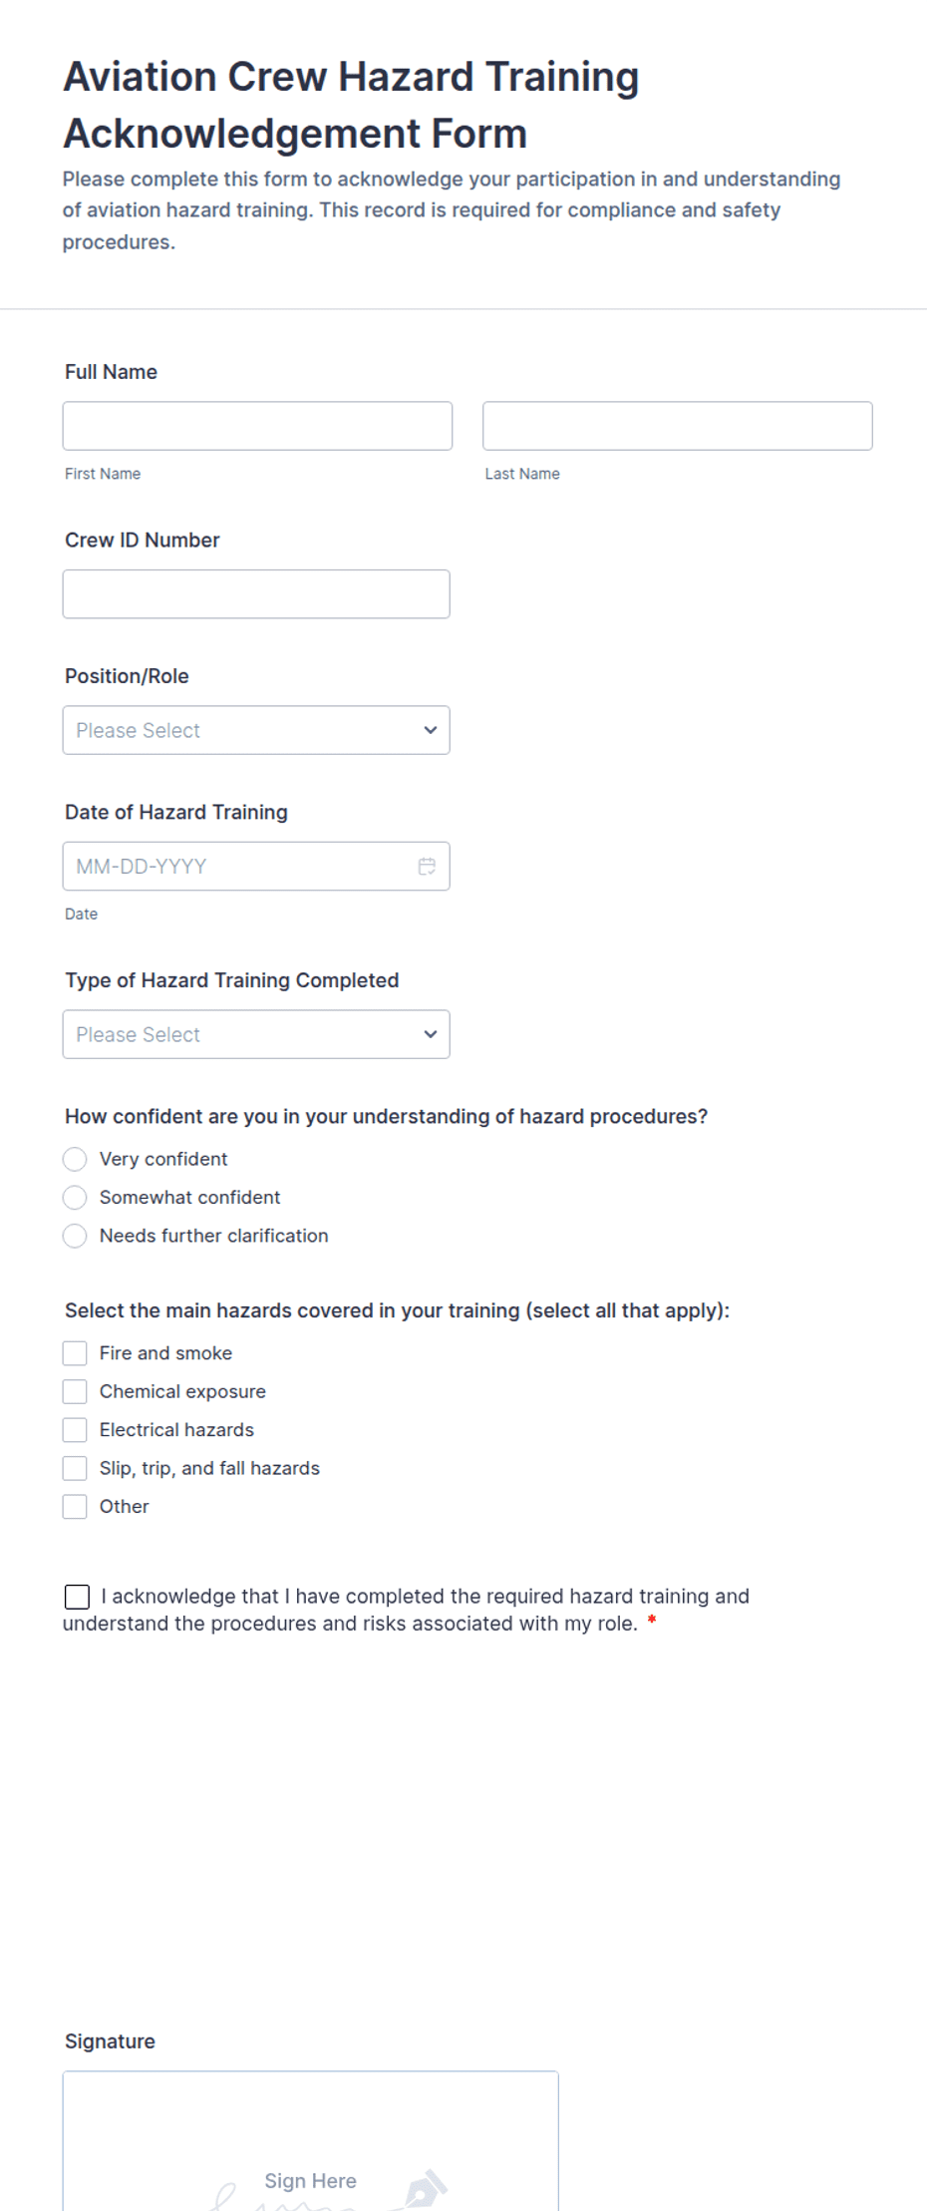Click the First Name input field
Viewport: 927px width, 2211px height.
tap(257, 425)
